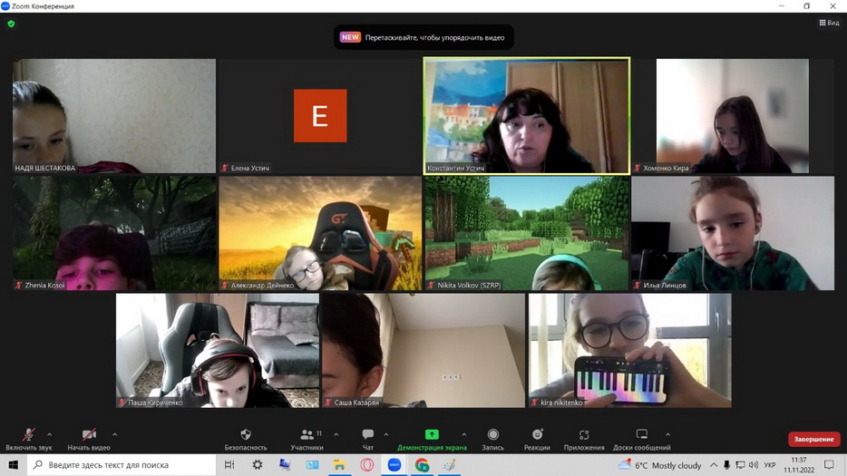Open Google Chrome from the taskbar
This screenshot has width=847, height=476.
click(422, 465)
